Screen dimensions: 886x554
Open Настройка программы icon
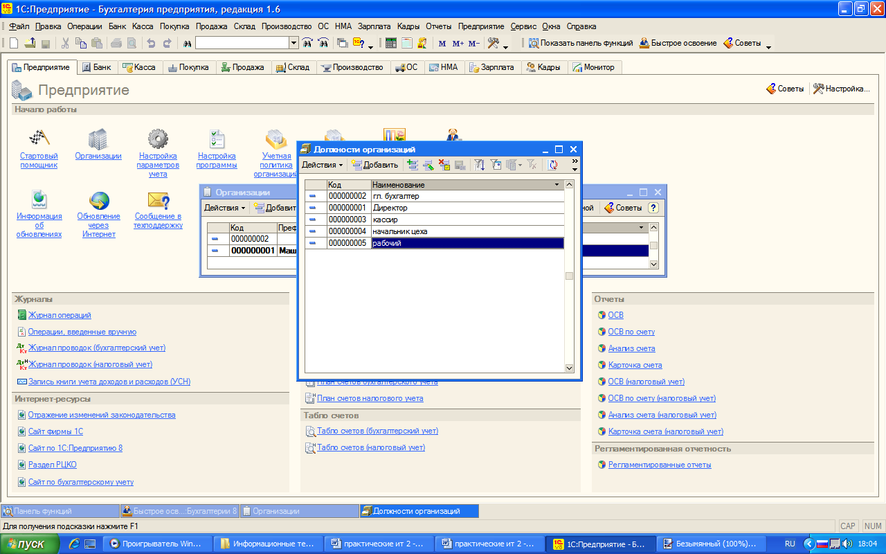coord(217,139)
